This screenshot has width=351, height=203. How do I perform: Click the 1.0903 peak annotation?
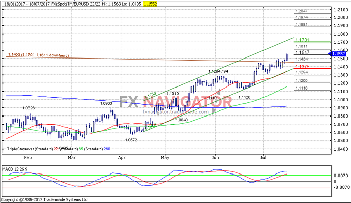point(106,103)
